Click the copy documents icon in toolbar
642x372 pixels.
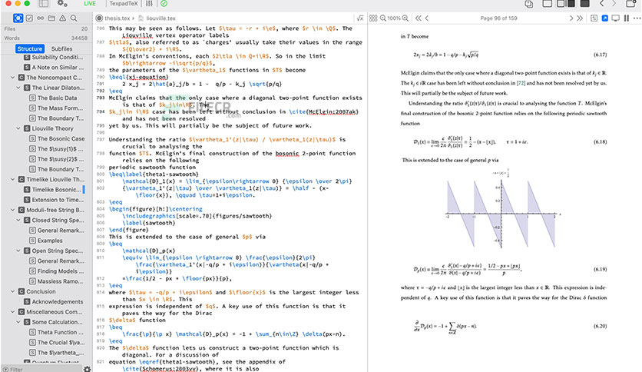click(528, 4)
